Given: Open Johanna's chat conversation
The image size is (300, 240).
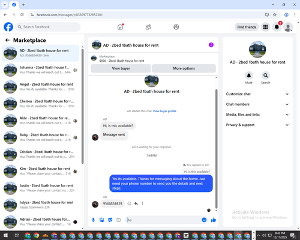Looking at the screenshot, I should [40, 70].
